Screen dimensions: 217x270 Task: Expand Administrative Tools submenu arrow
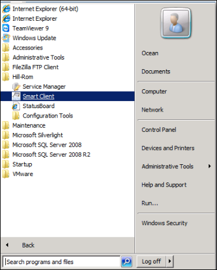coord(209,166)
